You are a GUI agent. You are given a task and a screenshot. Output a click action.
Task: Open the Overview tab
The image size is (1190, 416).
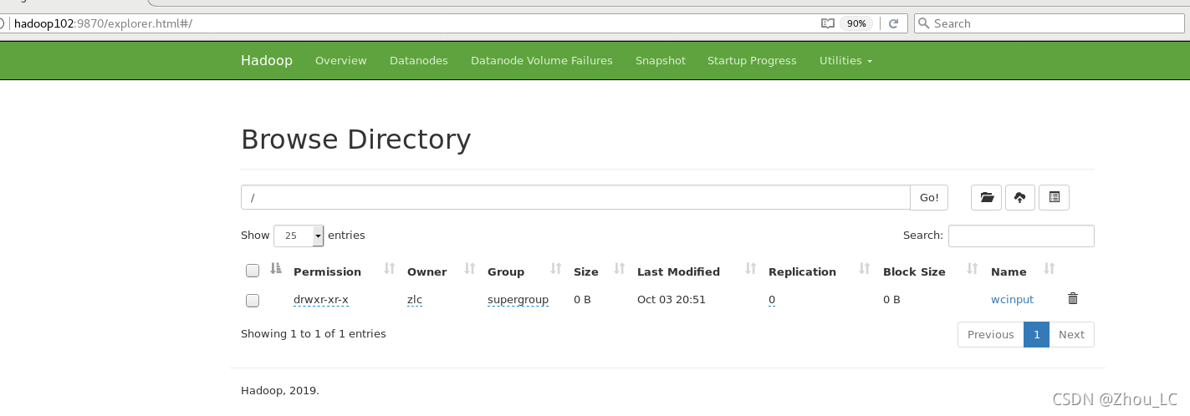pos(340,60)
